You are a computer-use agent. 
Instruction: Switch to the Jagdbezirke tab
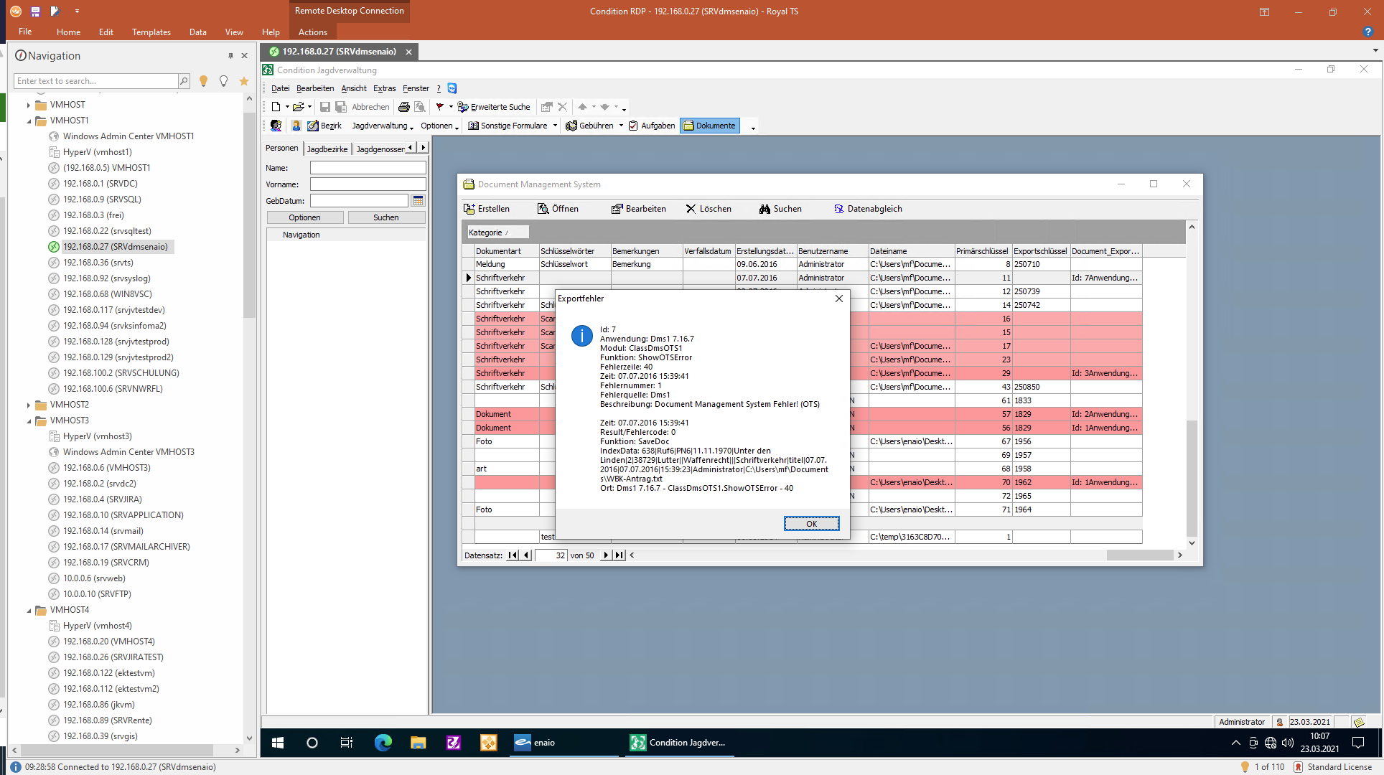[327, 149]
